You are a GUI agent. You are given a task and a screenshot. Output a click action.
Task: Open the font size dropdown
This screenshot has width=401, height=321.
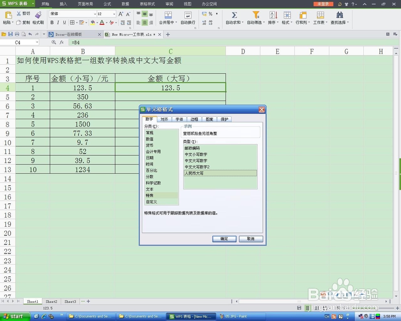(x=114, y=14)
